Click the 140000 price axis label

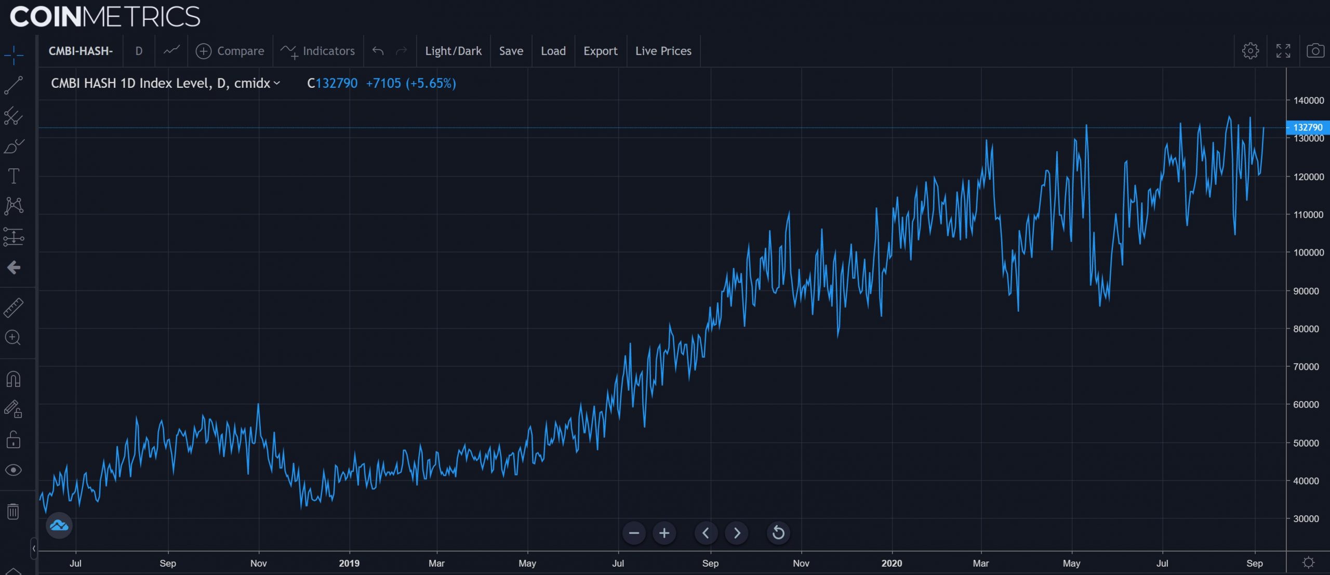click(1308, 100)
